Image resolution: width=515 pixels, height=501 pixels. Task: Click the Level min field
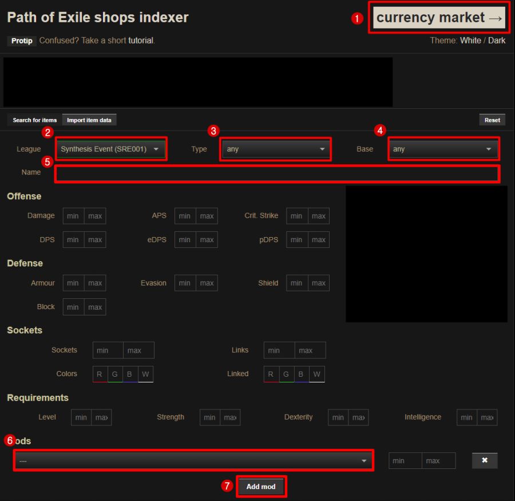(x=81, y=417)
